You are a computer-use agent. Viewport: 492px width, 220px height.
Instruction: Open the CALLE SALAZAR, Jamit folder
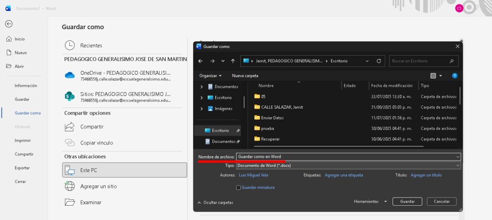tap(282, 107)
